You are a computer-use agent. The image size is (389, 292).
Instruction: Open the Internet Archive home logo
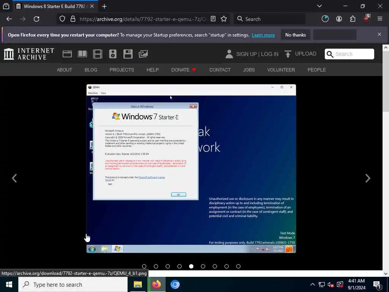(x=29, y=54)
